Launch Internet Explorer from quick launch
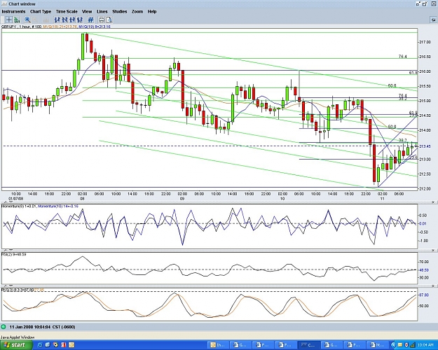438x350 pixels. (40, 345)
